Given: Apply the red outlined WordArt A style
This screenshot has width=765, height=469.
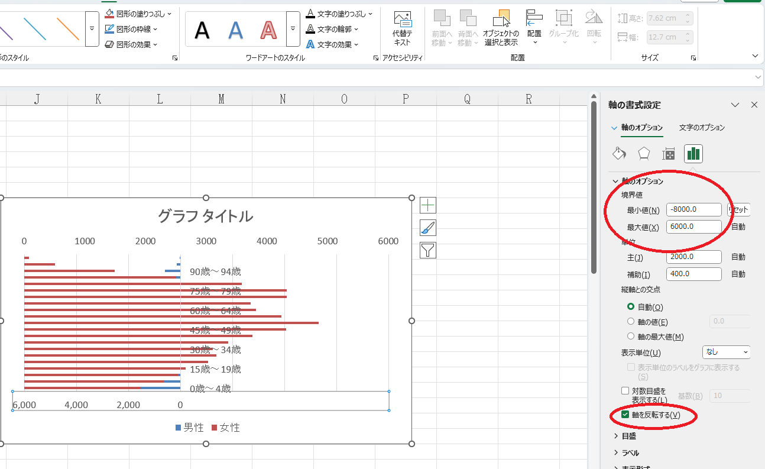Looking at the screenshot, I should tap(269, 30).
